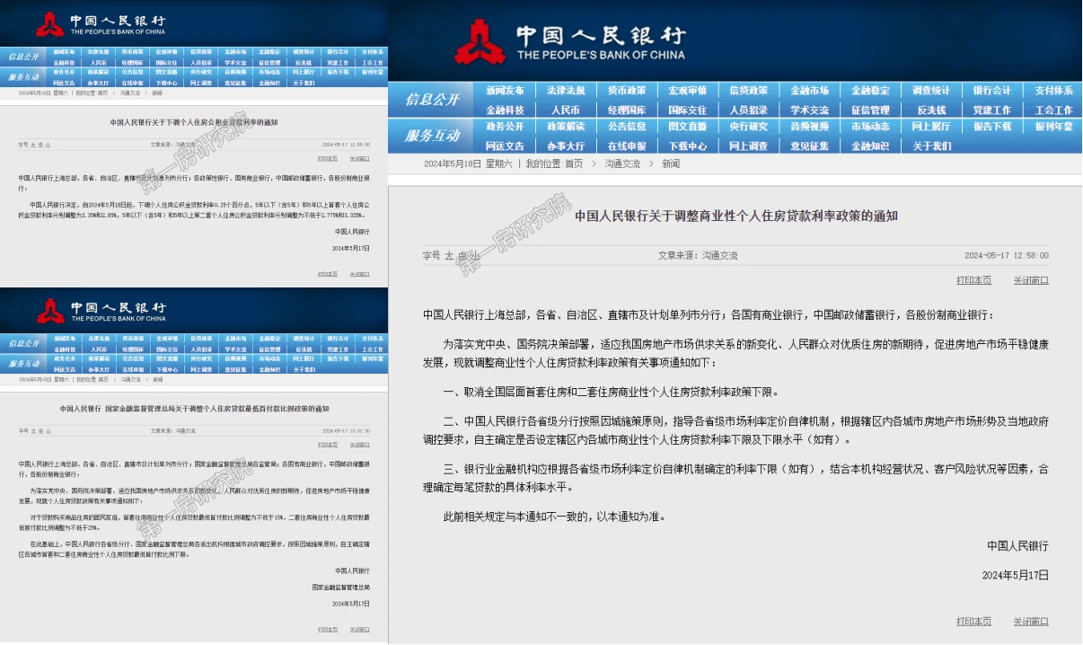Open 信贷政策 on the 商业性个人住房贷款 page
The width and height of the screenshot is (1083, 645).
[x=749, y=91]
